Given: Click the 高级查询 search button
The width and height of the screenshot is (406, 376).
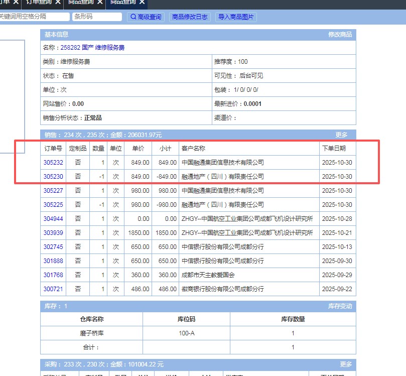Looking at the screenshot, I should [146, 17].
